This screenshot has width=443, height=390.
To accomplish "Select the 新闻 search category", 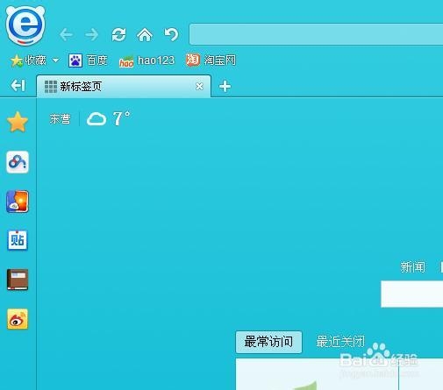I will coord(412,267).
